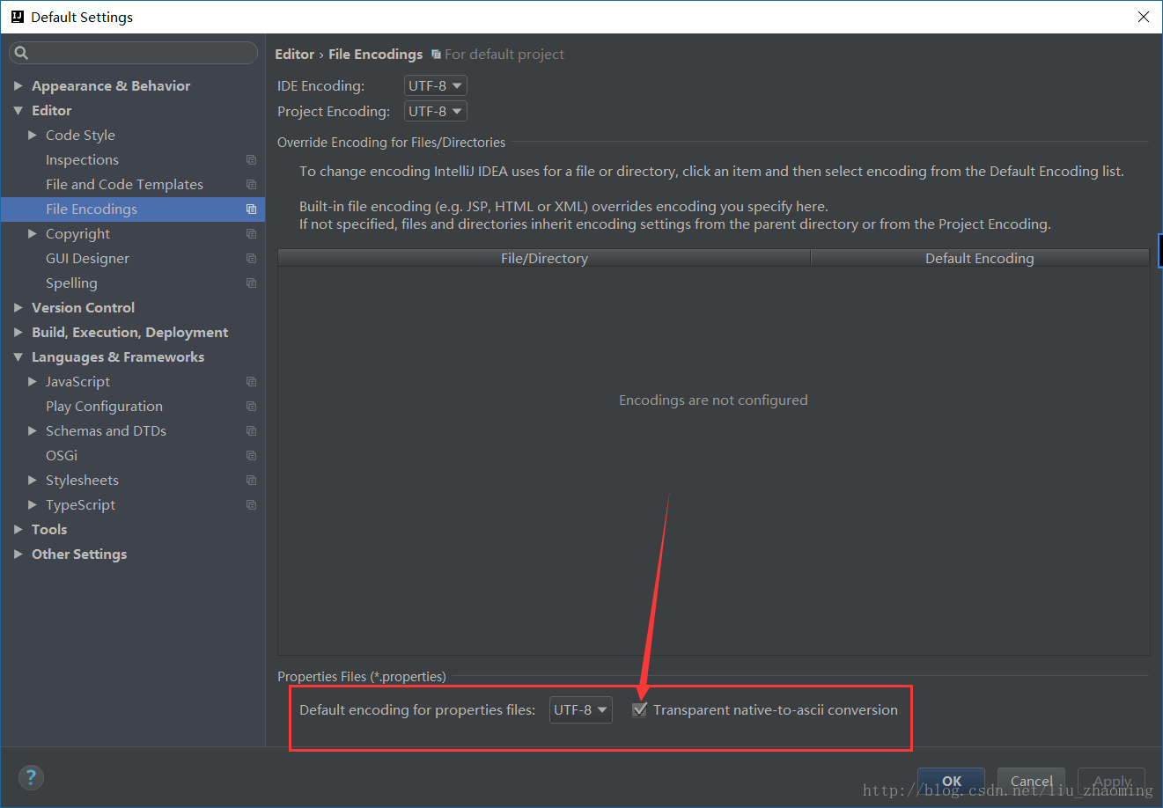Open the IDE Encoding dropdown
This screenshot has width=1163, height=808.
(435, 85)
